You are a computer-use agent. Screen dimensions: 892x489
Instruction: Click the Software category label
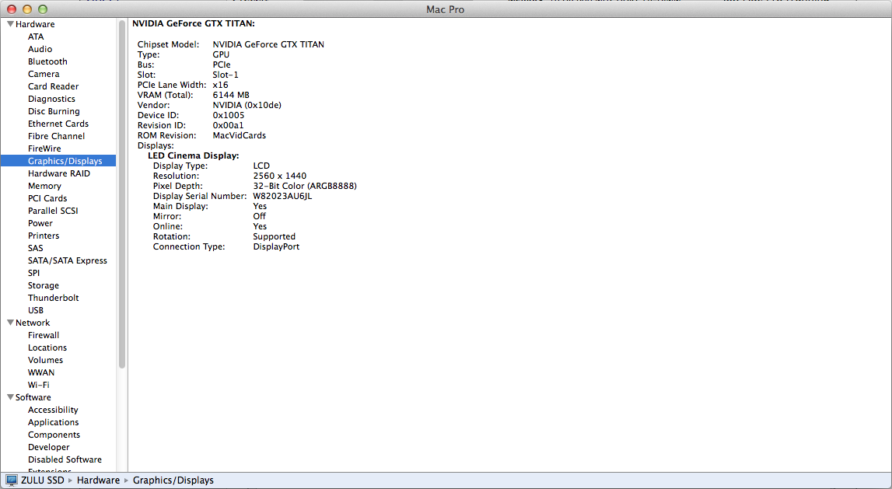pos(33,397)
